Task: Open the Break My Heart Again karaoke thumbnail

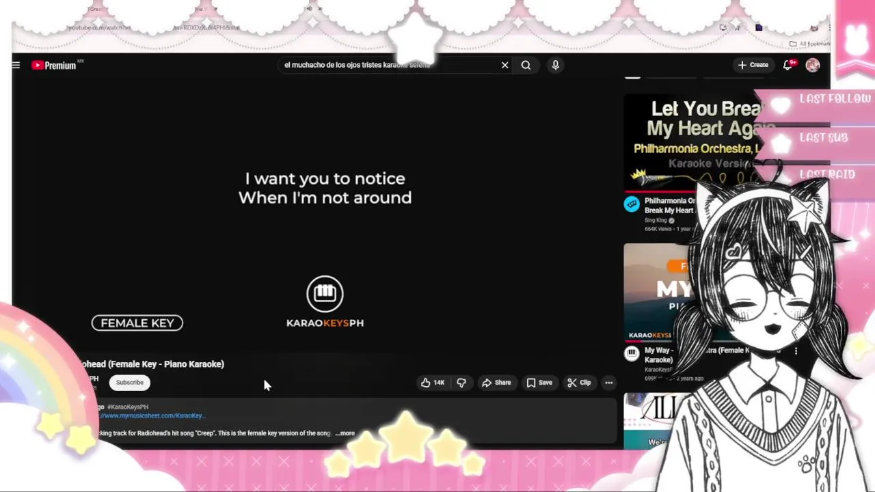Action: coord(692,143)
